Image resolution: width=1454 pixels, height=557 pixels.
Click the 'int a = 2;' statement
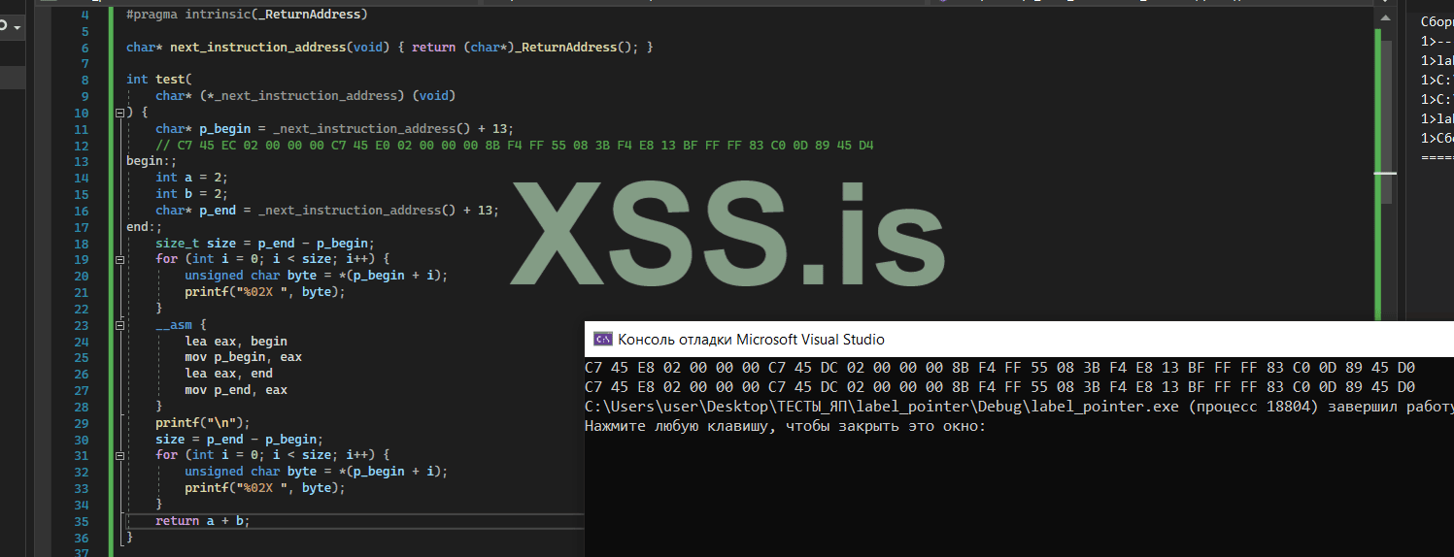(191, 178)
